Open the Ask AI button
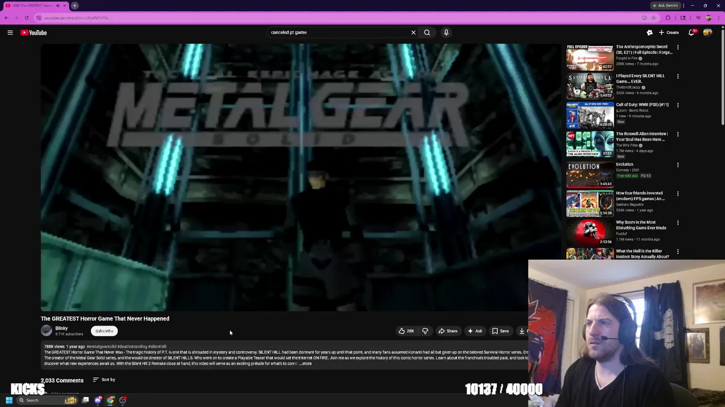Viewport: 725px width, 407px height. pyautogui.click(x=475, y=331)
